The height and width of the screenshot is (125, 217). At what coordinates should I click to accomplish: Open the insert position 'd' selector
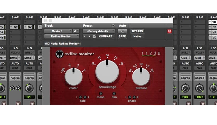[x=76, y=31]
